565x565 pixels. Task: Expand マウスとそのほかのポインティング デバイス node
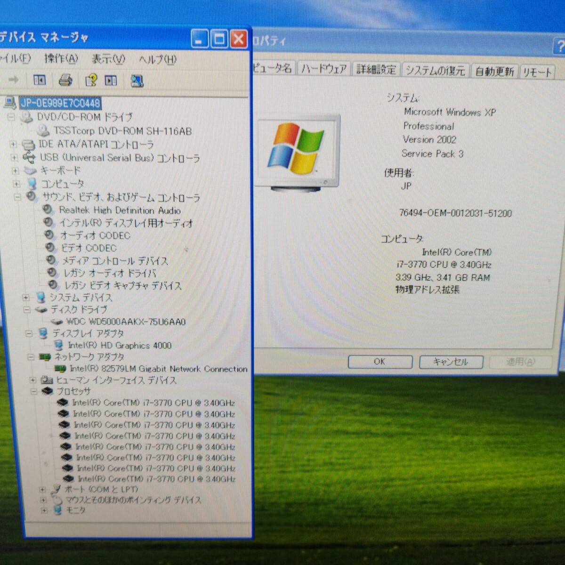pyautogui.click(x=43, y=500)
